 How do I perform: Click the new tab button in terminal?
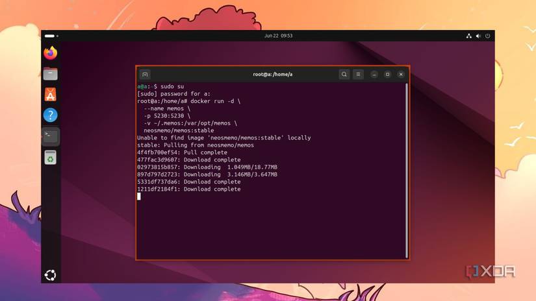145,75
